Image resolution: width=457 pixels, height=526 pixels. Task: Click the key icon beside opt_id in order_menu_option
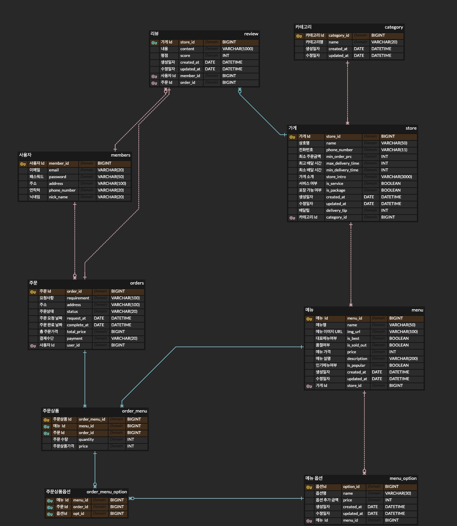pos(50,514)
